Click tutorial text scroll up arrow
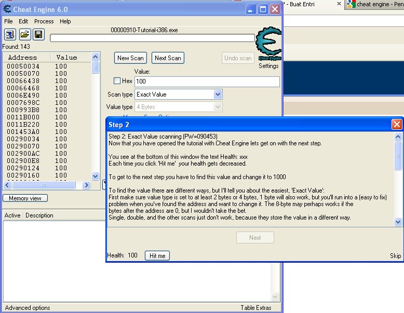404x313 pixels. point(398,137)
